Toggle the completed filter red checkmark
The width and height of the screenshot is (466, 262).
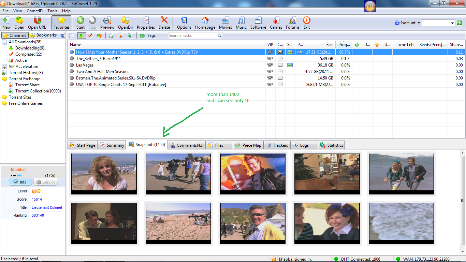pyautogui.click(x=90, y=35)
